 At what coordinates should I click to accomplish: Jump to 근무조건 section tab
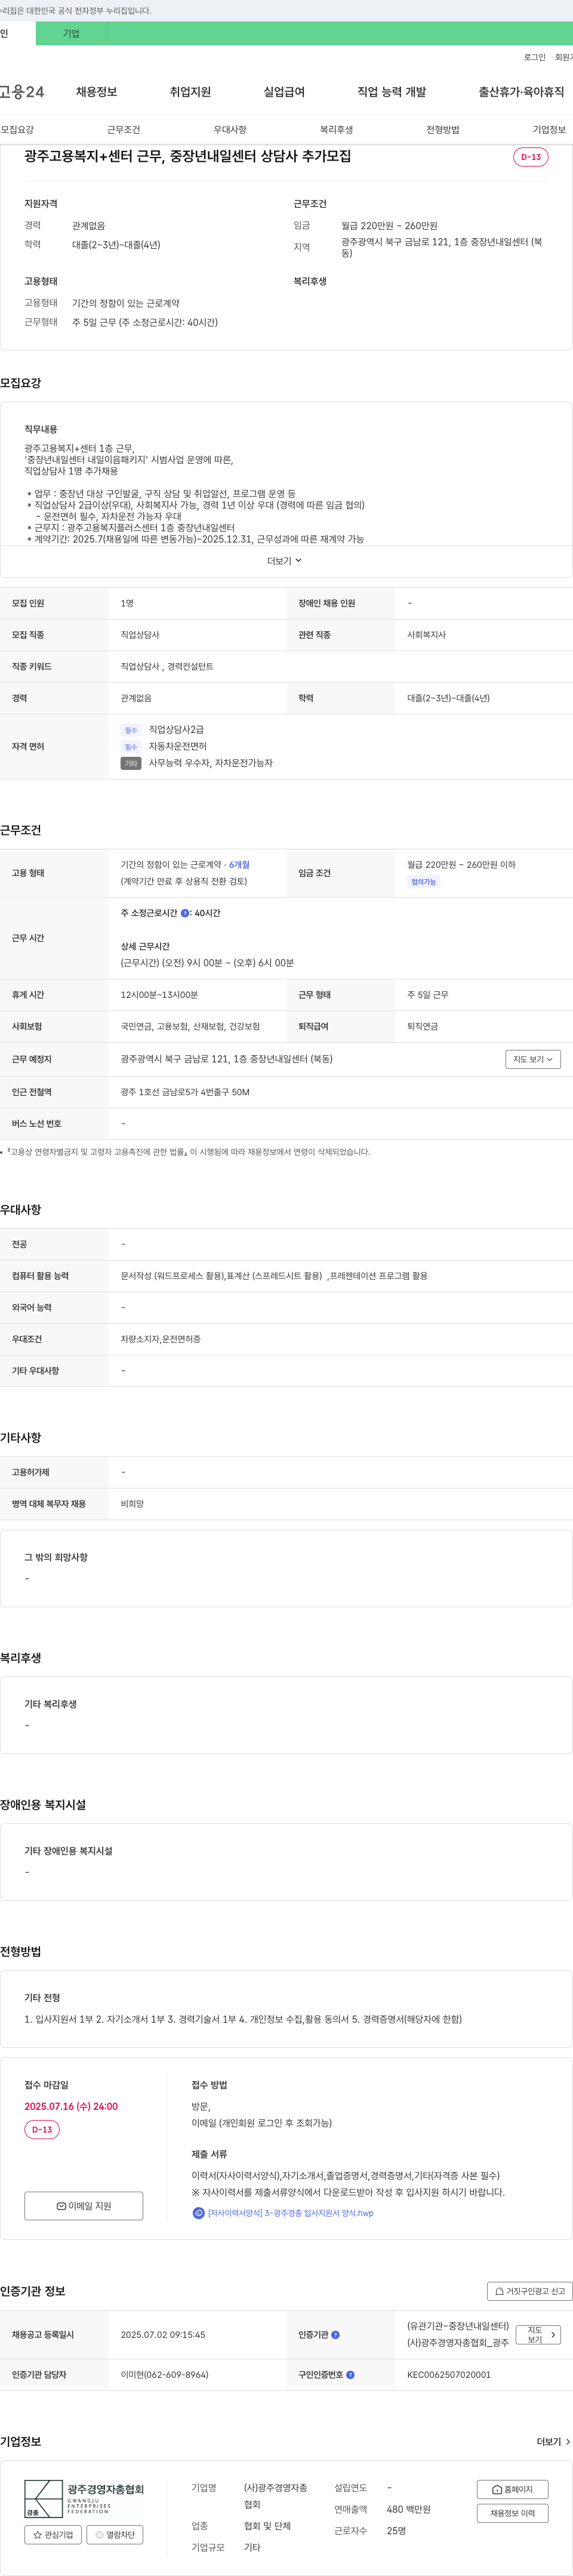pos(123,130)
